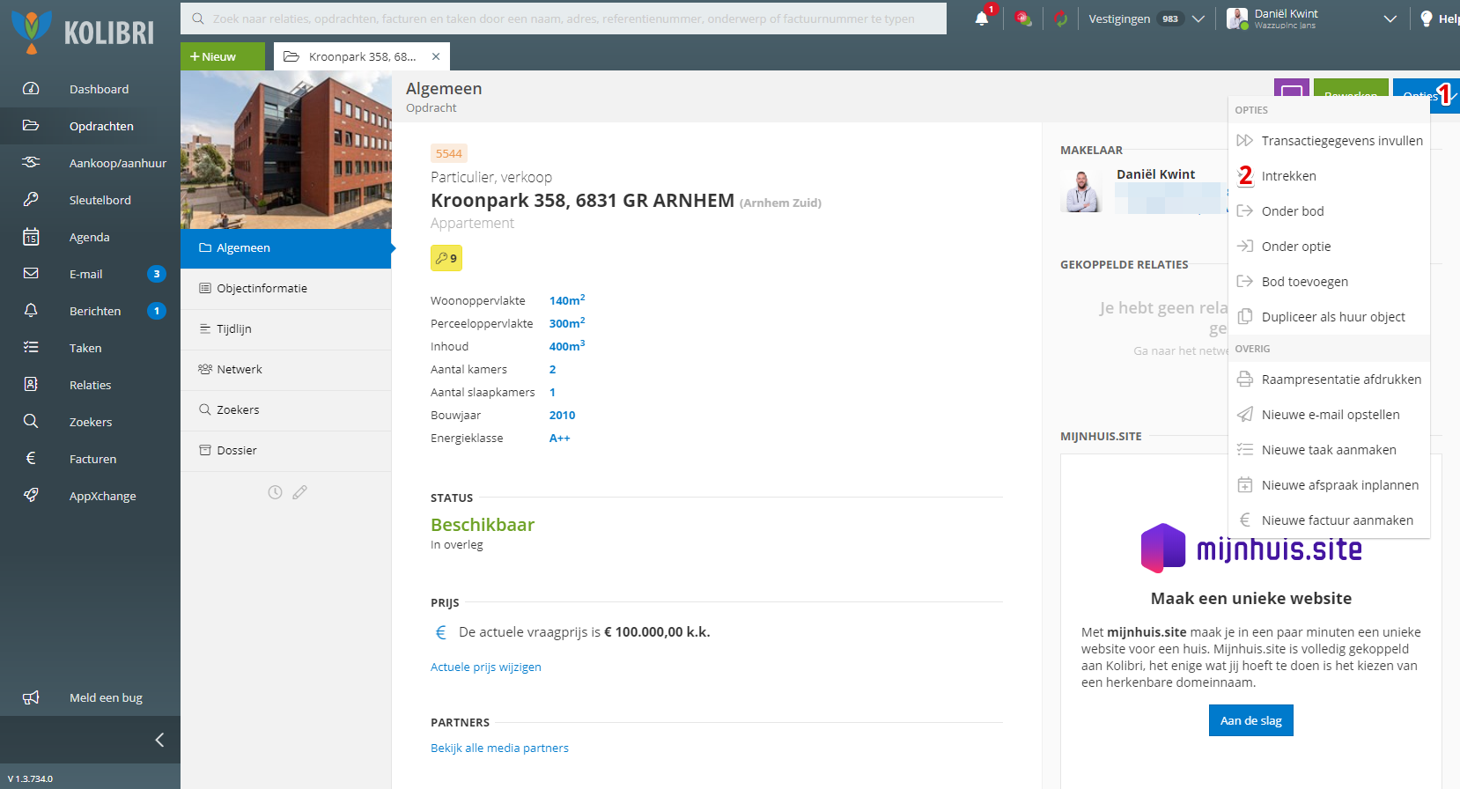The height and width of the screenshot is (789, 1460).
Task: Open AppXchange rocket icon
Action: pyautogui.click(x=31, y=496)
